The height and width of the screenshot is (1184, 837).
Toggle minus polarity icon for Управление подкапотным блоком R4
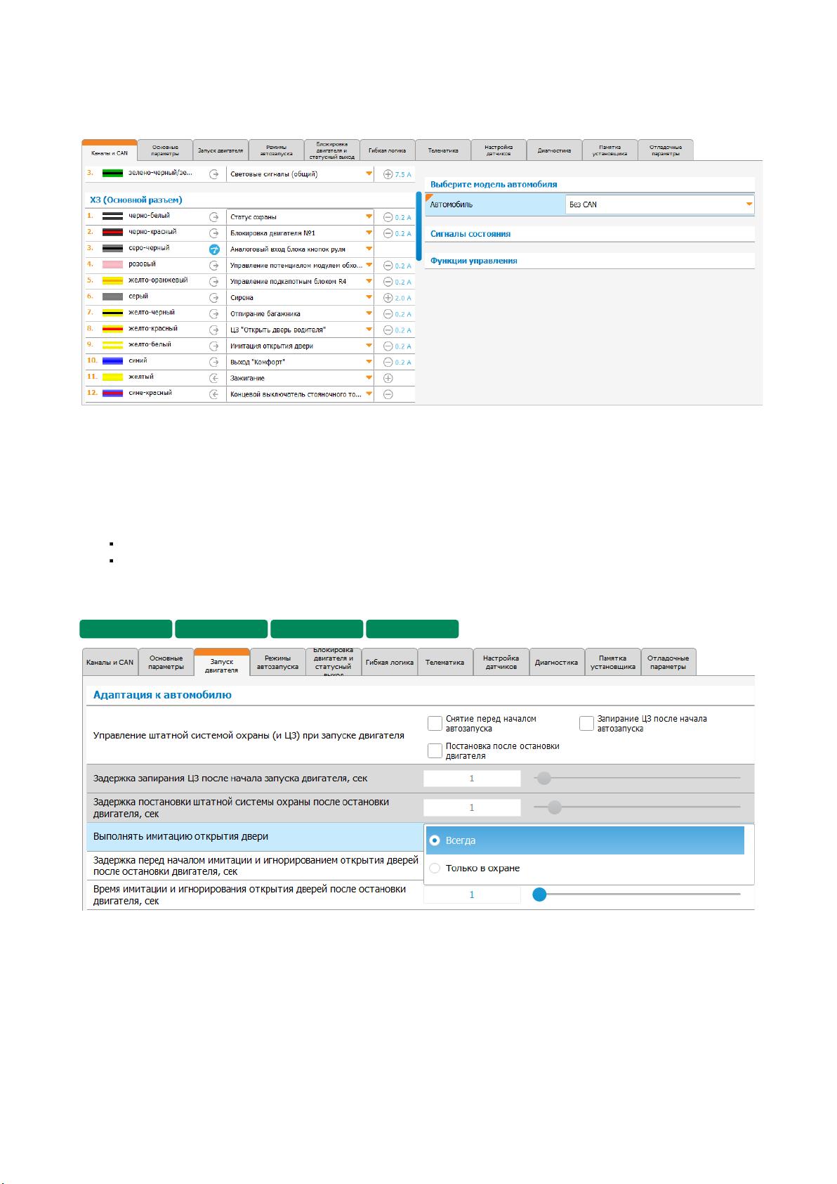(x=388, y=282)
